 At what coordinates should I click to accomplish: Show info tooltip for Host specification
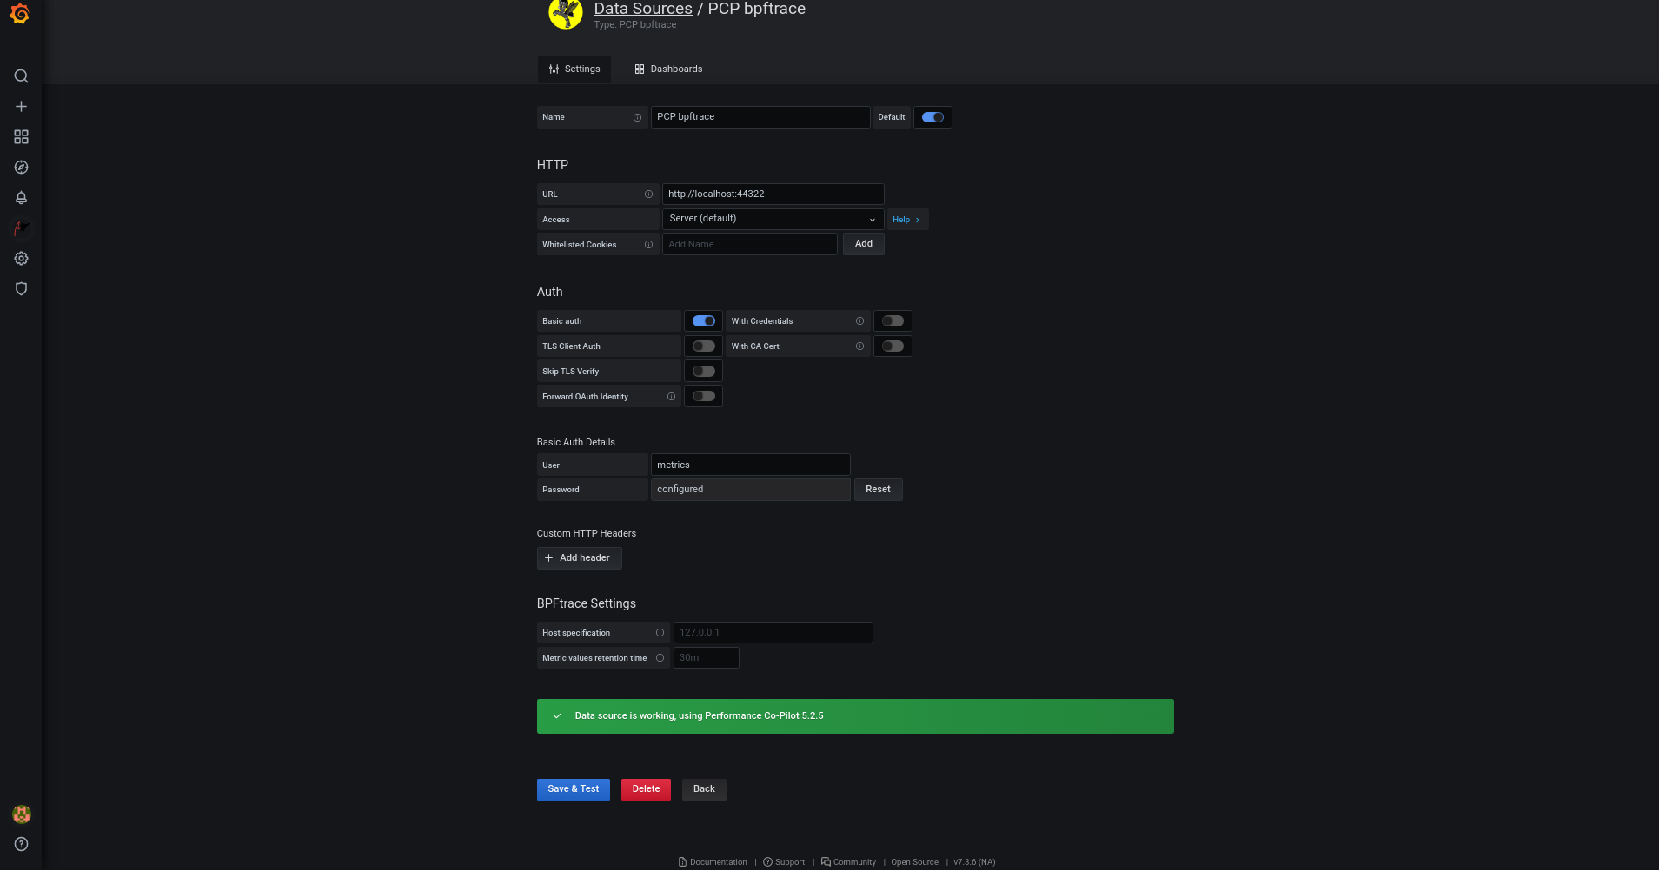pos(660,633)
